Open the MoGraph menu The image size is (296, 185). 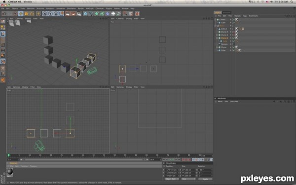point(90,8)
